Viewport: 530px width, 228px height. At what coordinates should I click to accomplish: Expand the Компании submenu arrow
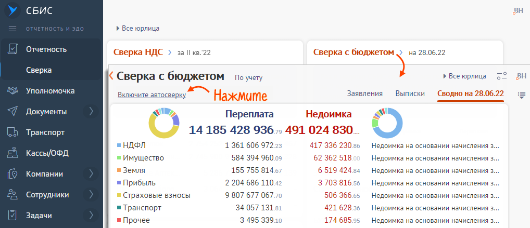click(x=91, y=174)
